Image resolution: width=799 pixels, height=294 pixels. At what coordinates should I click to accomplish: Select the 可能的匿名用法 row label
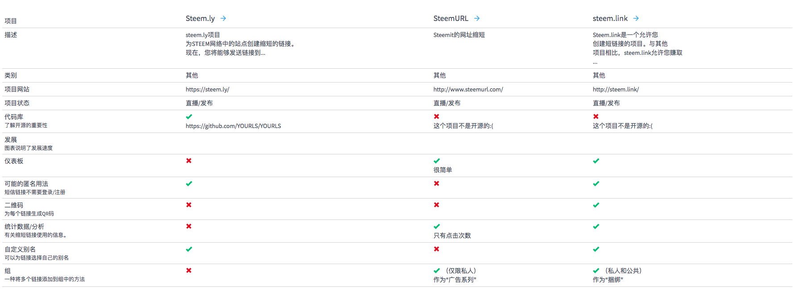click(x=26, y=184)
